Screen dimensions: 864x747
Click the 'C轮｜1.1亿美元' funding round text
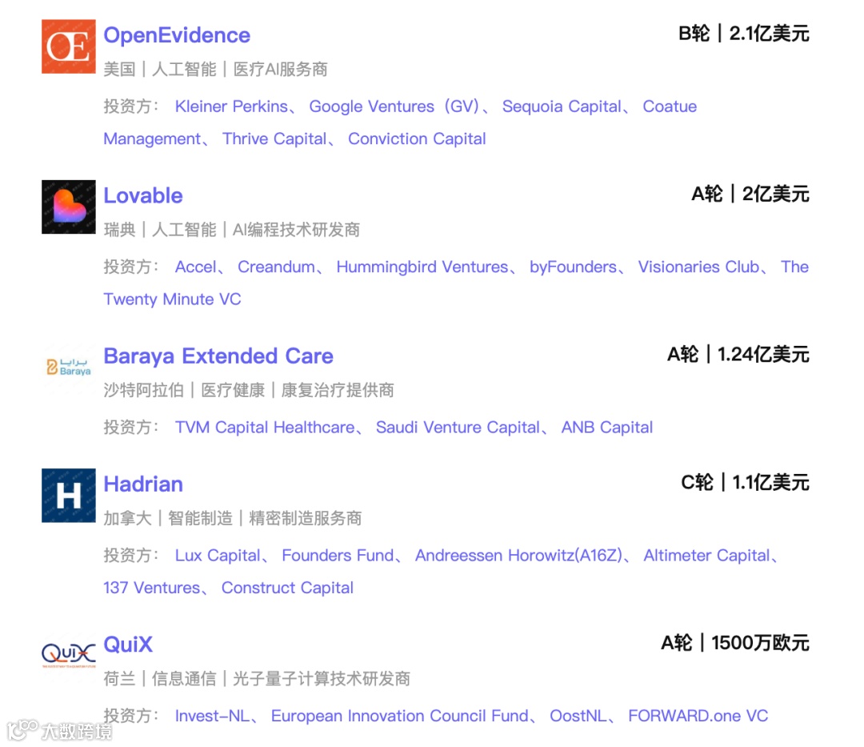pos(746,482)
